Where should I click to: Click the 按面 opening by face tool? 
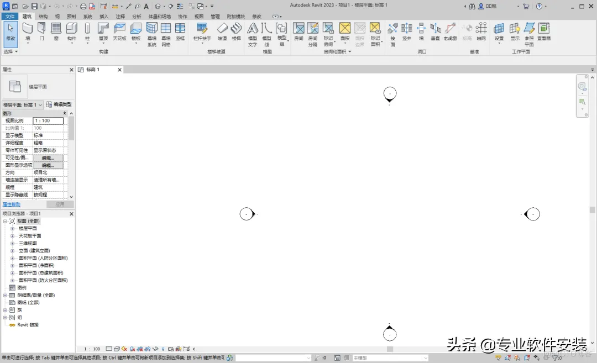click(x=392, y=34)
